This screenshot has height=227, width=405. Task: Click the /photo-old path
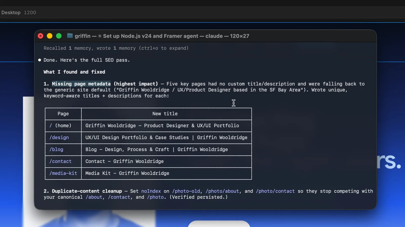(186, 191)
